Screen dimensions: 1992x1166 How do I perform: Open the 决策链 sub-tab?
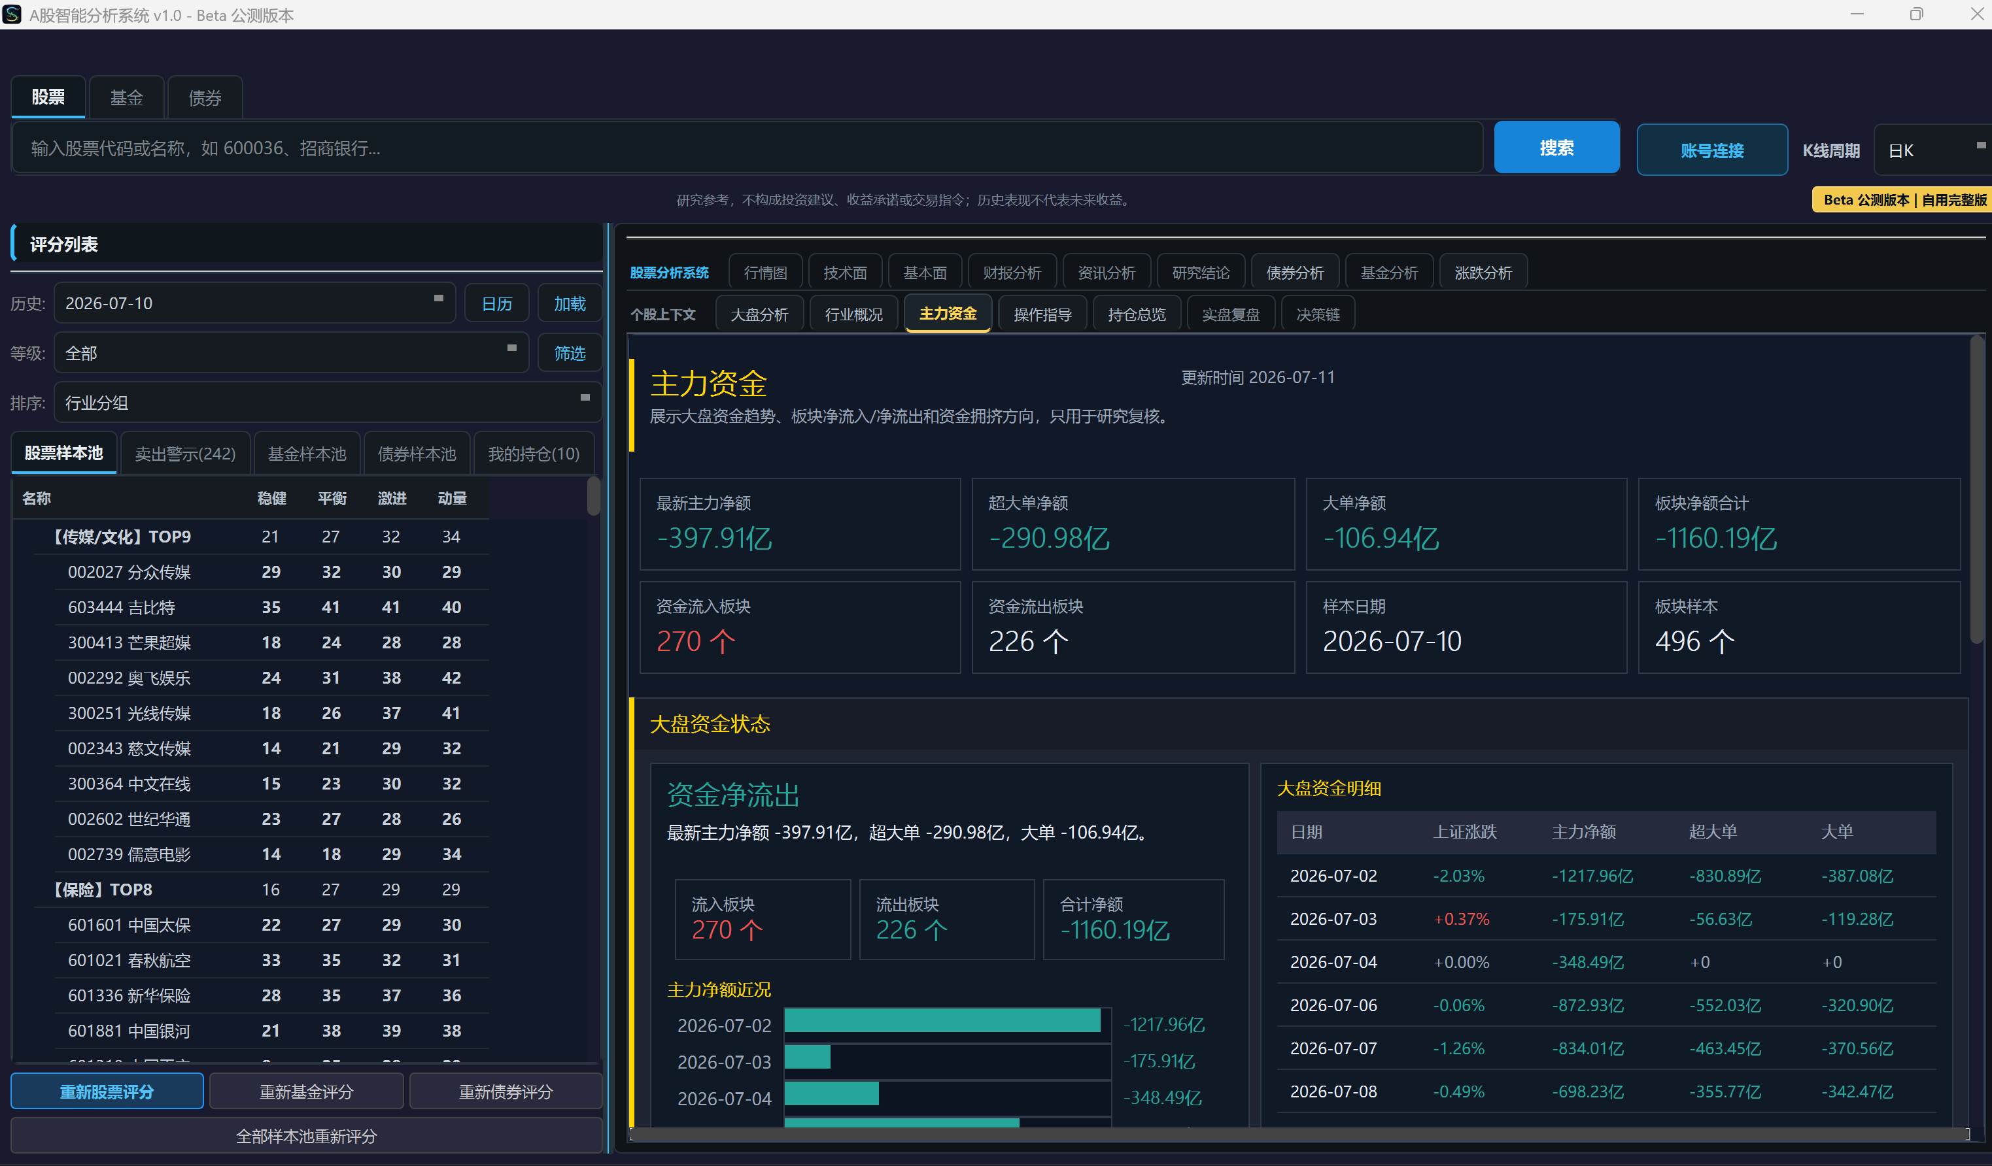point(1318,314)
